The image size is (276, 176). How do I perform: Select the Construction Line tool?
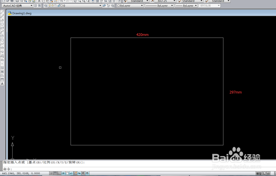2,16
